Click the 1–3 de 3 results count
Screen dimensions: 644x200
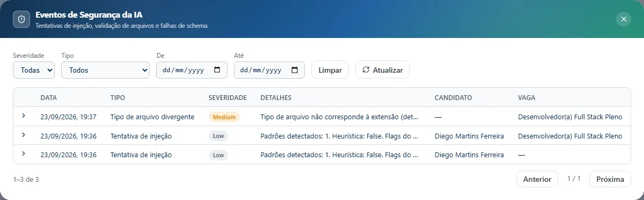point(26,179)
